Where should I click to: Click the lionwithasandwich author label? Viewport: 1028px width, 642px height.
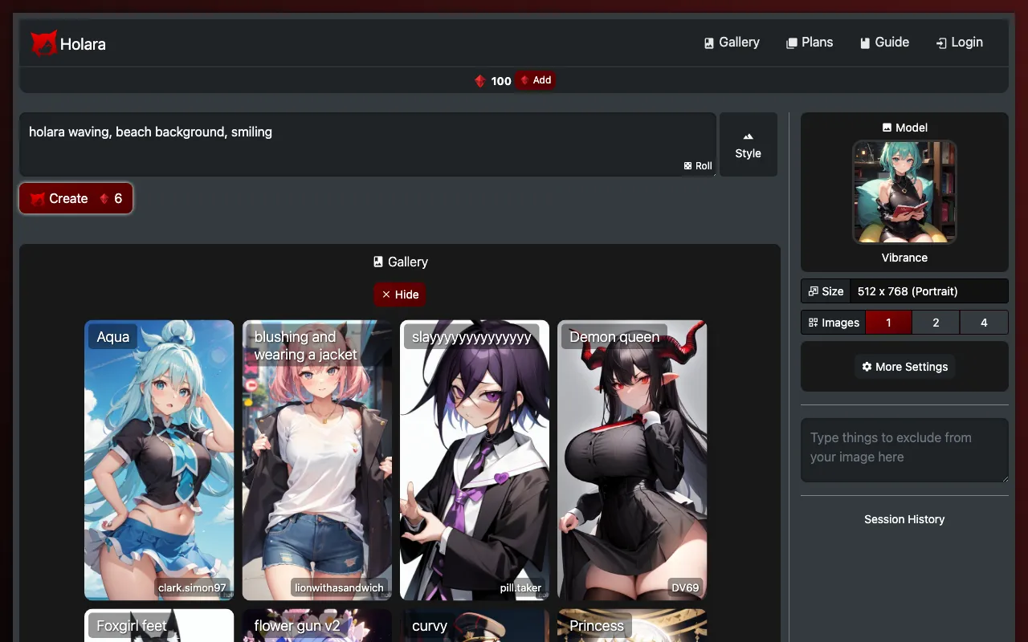(339, 587)
